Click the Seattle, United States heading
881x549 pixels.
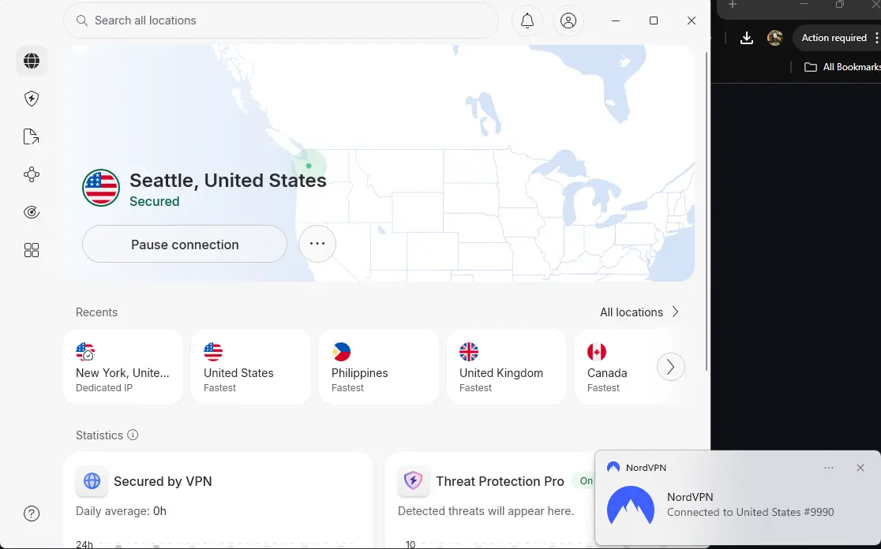(228, 180)
